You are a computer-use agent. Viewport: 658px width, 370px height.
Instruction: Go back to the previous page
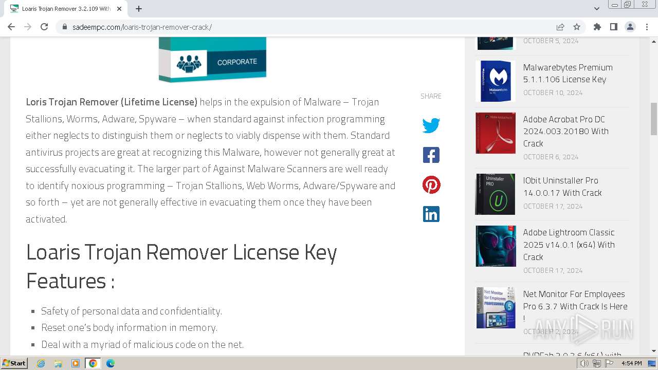pos(11,27)
